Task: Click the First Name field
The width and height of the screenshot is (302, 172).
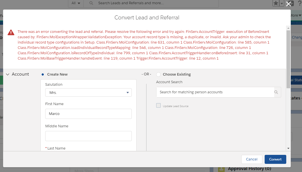Action: (88, 114)
